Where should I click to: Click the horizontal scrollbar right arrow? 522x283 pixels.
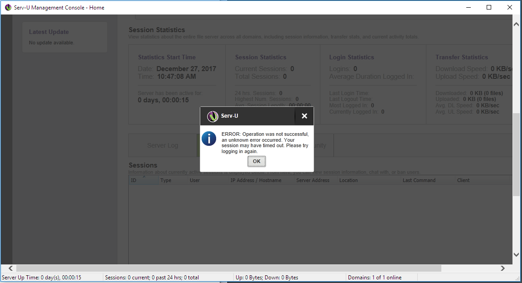tap(503, 268)
